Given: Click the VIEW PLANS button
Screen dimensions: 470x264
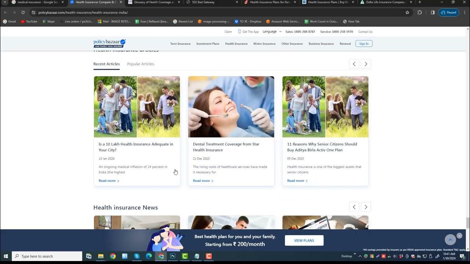Looking at the screenshot, I should pos(304,241).
